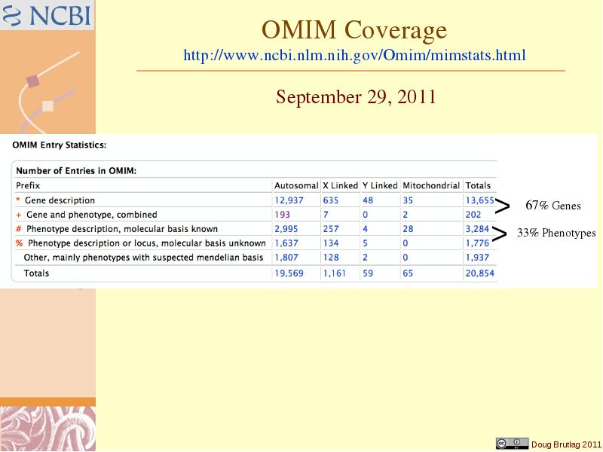Open combined gene-phenotype total 202
This screenshot has width=603, height=452.
pyautogui.click(x=473, y=215)
